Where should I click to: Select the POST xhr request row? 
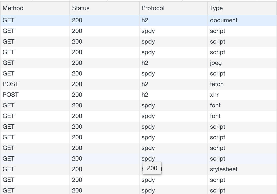(x=101, y=95)
